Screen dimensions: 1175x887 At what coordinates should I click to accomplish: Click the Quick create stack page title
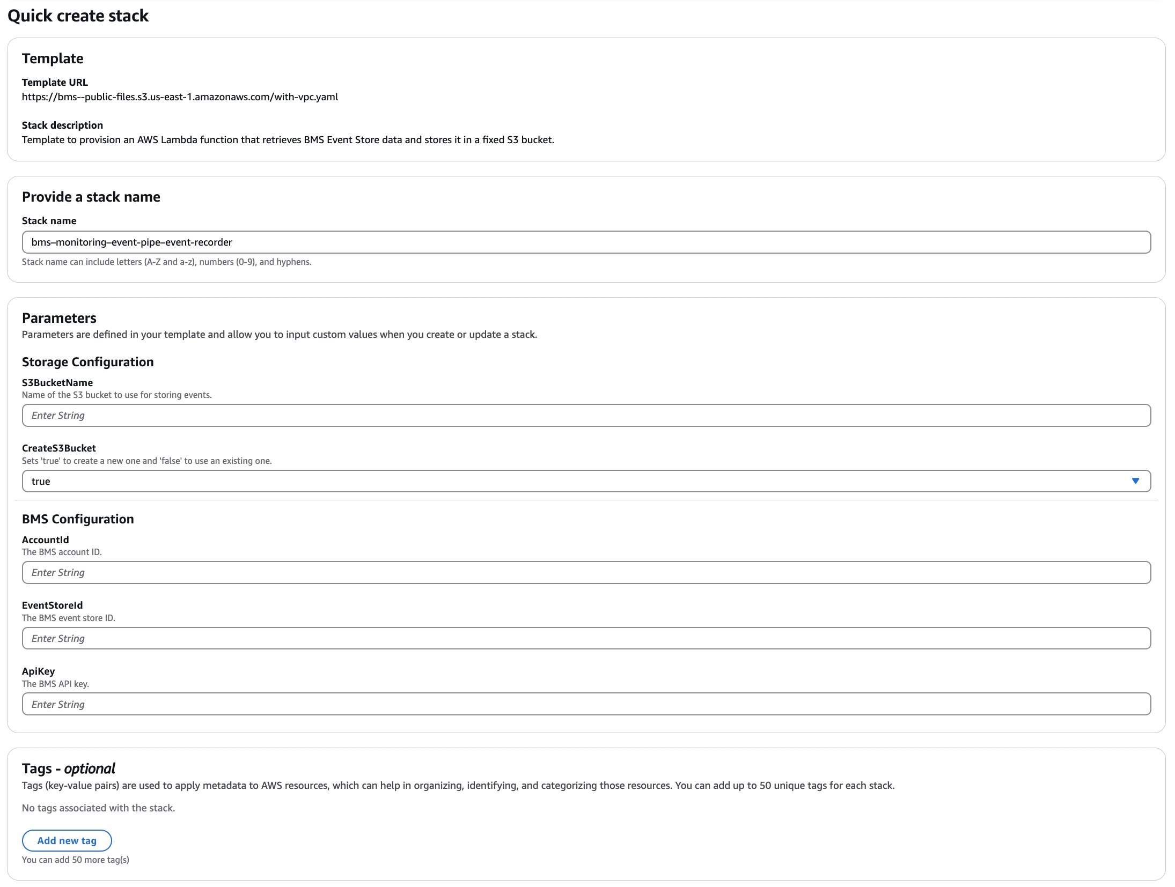click(x=78, y=16)
